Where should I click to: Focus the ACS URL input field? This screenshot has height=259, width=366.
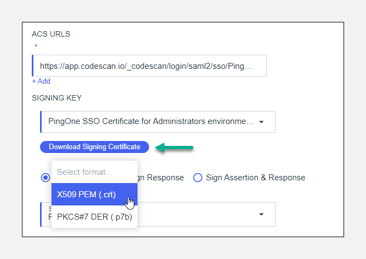point(149,66)
